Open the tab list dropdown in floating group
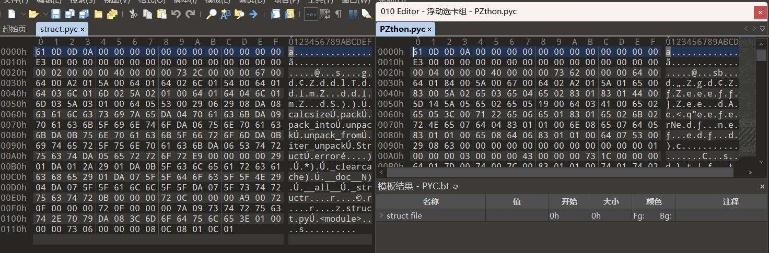This screenshot has width=769, height=253. click(x=762, y=29)
